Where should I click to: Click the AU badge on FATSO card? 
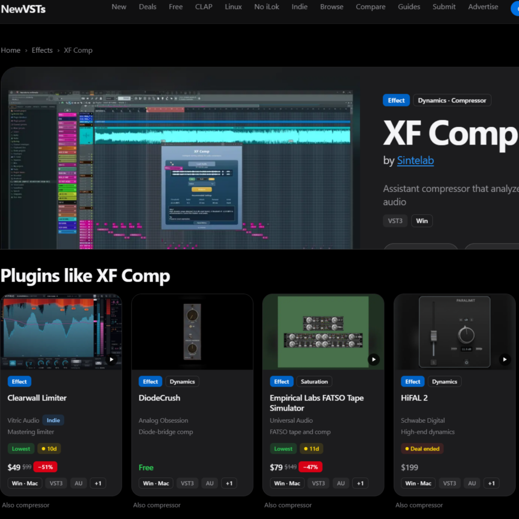tap(341, 483)
